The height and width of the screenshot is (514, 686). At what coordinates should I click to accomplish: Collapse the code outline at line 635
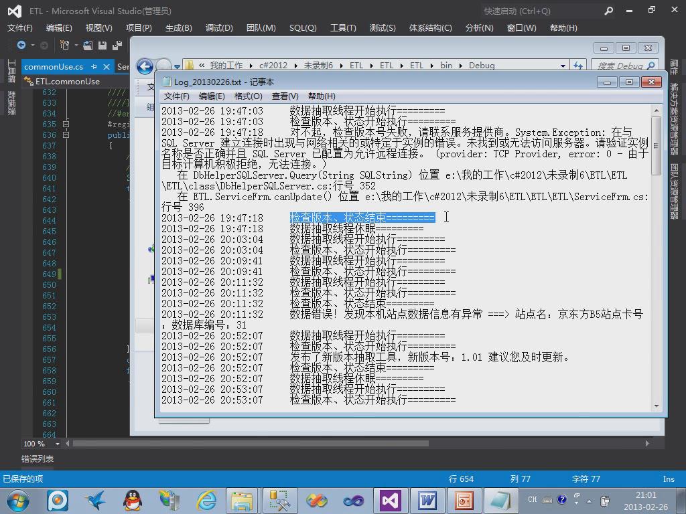pyautogui.click(x=66, y=124)
